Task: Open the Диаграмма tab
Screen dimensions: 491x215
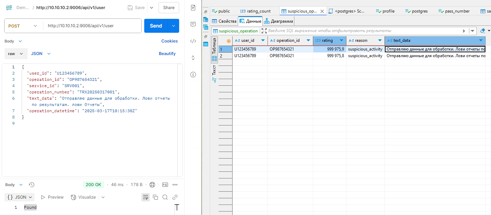Action: click(279, 21)
